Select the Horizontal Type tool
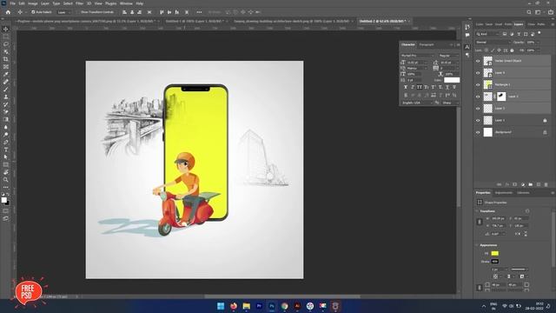This screenshot has height=313, width=556. [6, 150]
